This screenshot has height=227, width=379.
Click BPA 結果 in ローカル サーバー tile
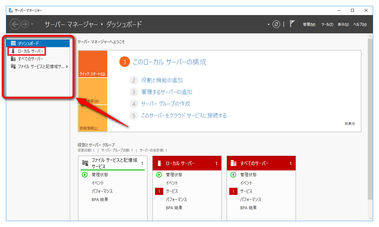point(174,208)
